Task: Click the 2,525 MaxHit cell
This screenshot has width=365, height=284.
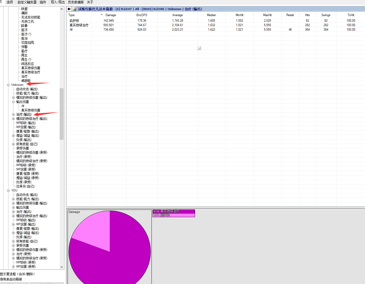Action: tap(267, 21)
